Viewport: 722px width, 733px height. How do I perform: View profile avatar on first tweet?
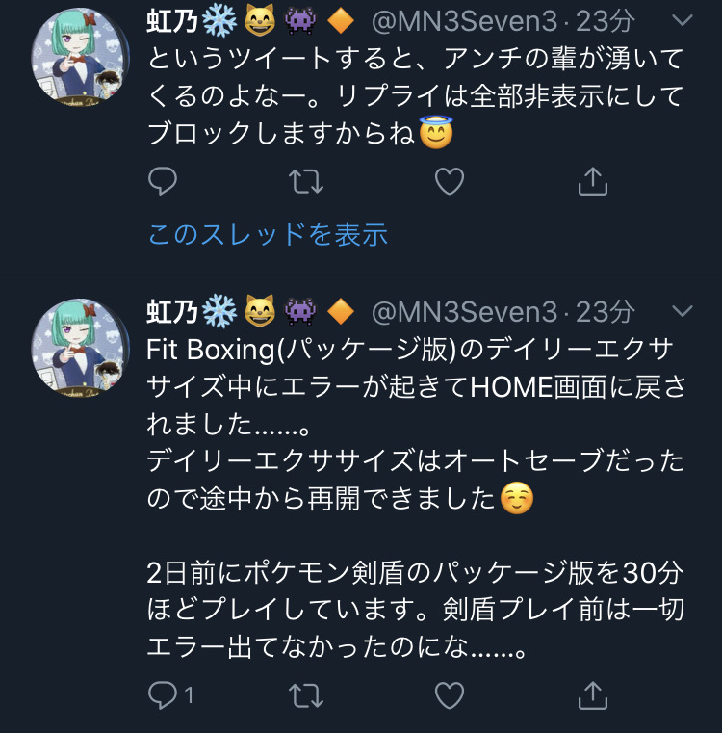80,57
